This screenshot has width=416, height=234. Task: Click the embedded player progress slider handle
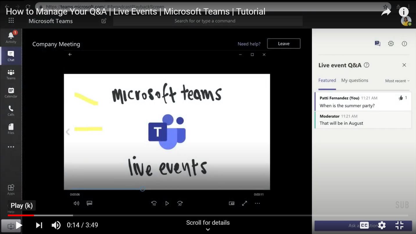(x=142, y=189)
